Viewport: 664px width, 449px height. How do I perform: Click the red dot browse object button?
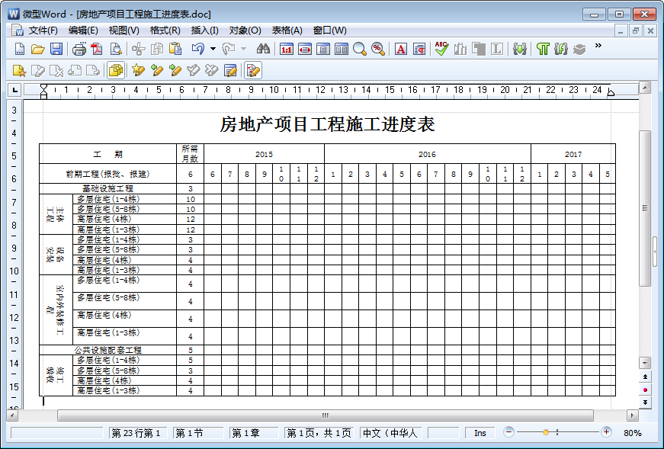point(645,390)
